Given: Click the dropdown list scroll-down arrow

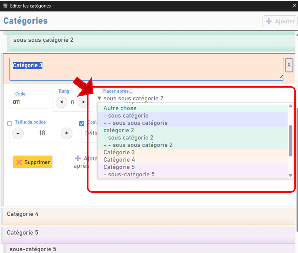Looking at the screenshot, I should click(x=290, y=175).
